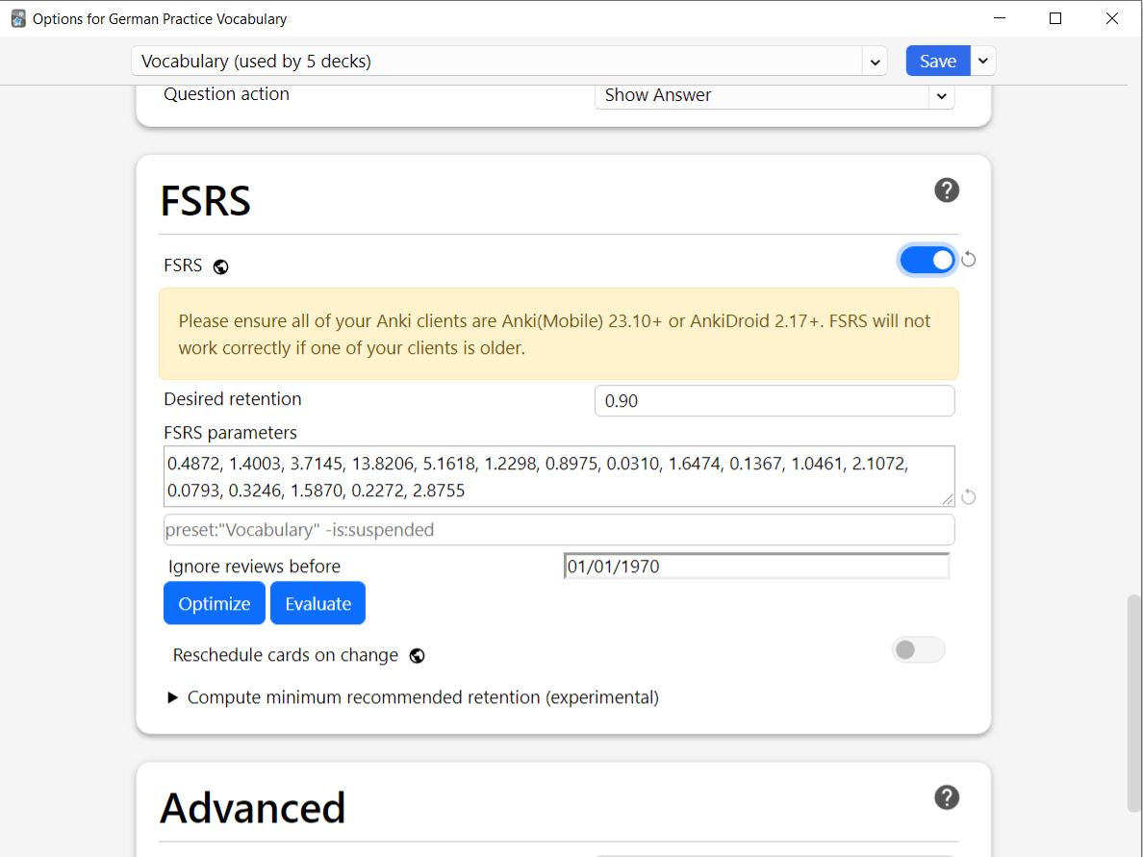1143x857 pixels.
Task: Edit the Desired retention field
Action: (x=775, y=401)
